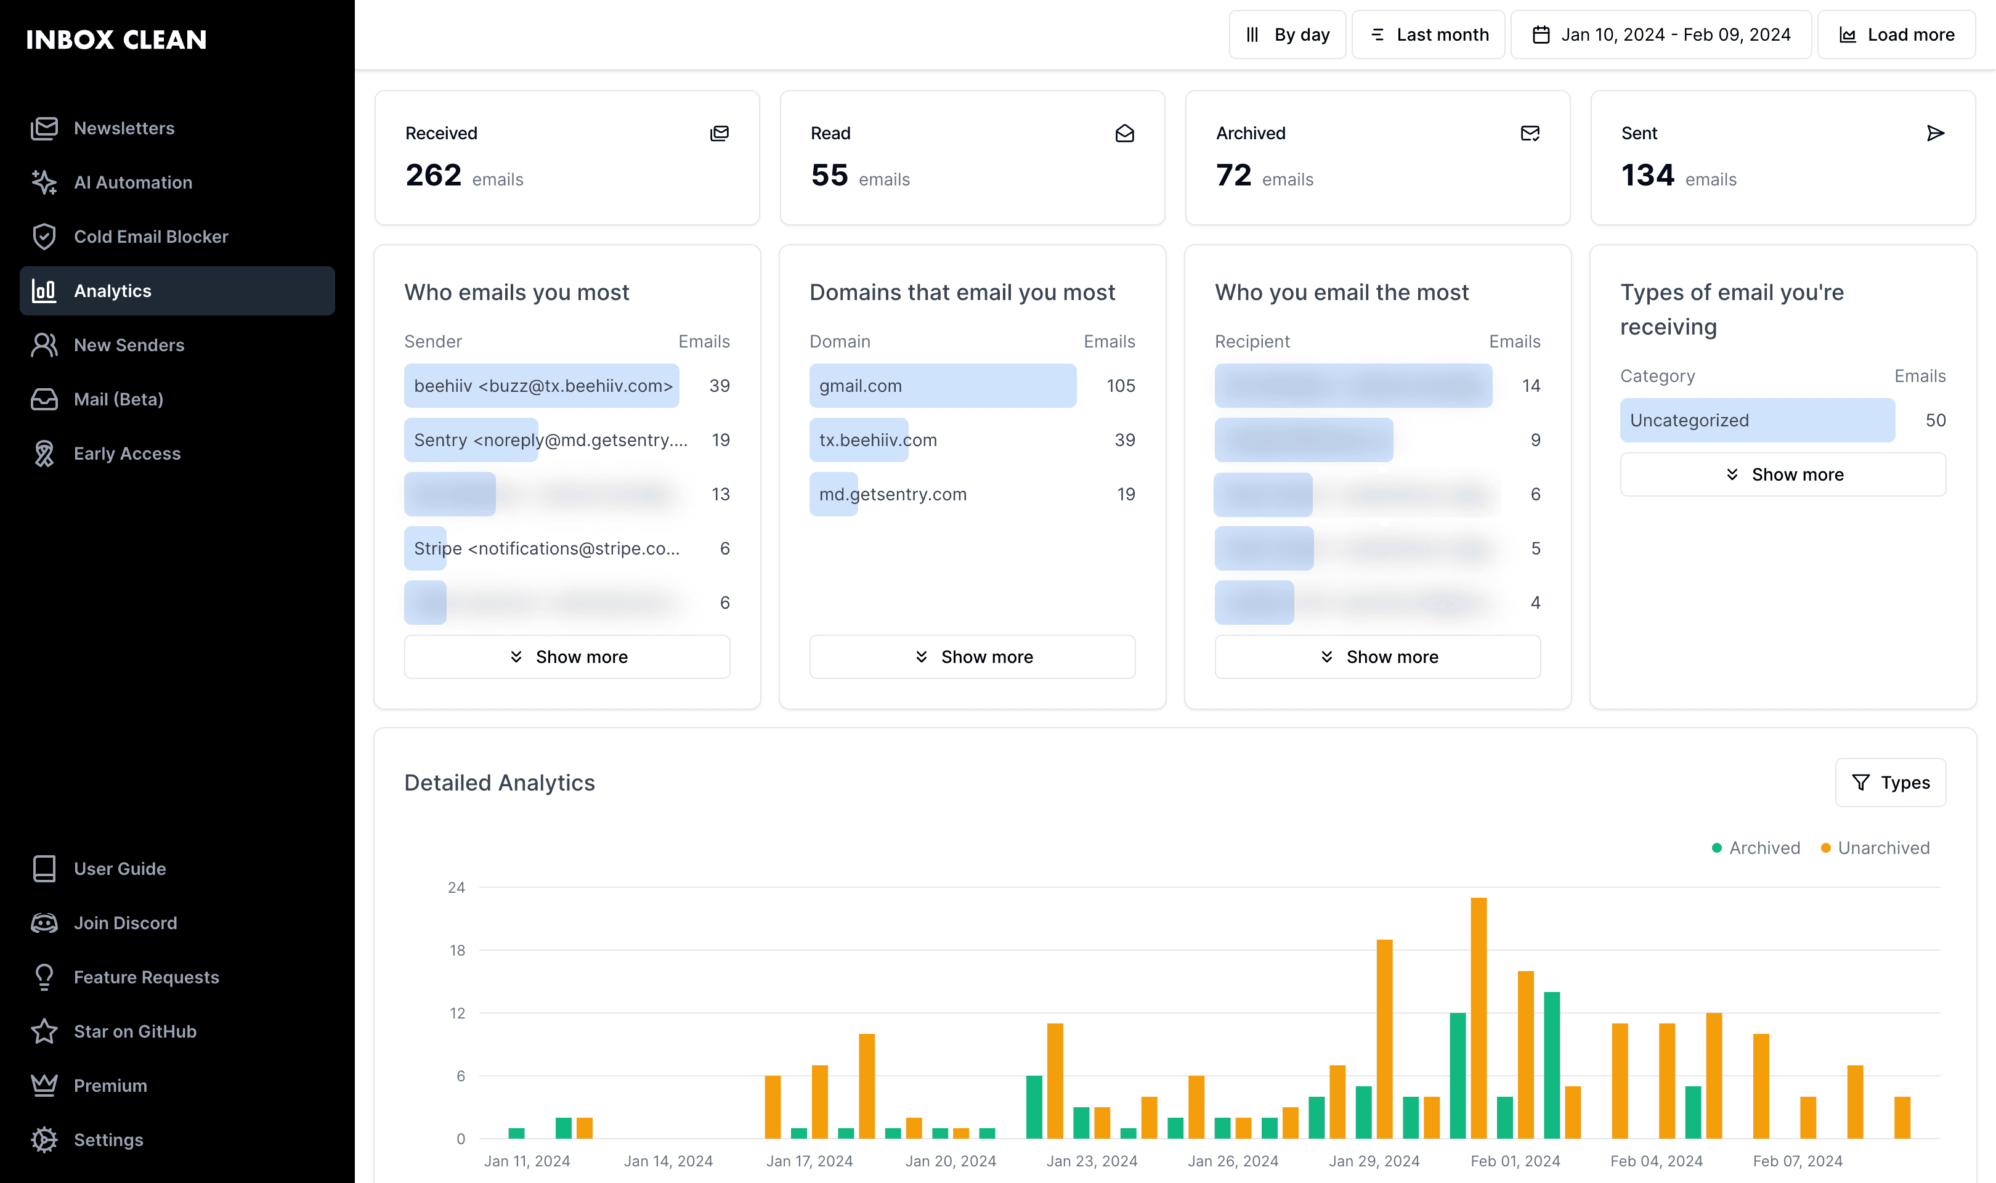Click the Mail (Beta) inbox icon
This screenshot has width=1996, height=1183.
click(44, 399)
